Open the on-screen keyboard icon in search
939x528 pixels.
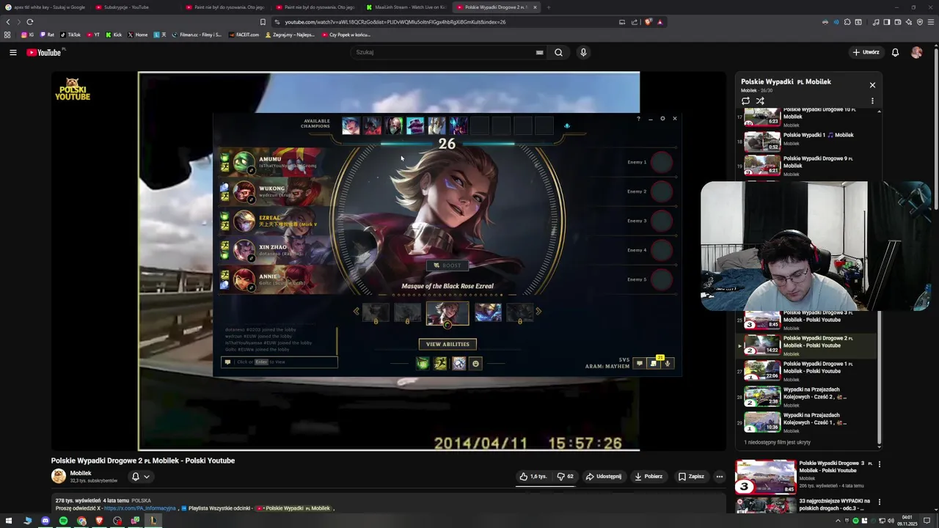coord(539,52)
